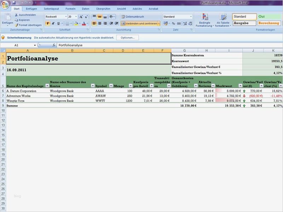Open the Start ribbon tab
The image size is (283, 212).
point(16,8)
